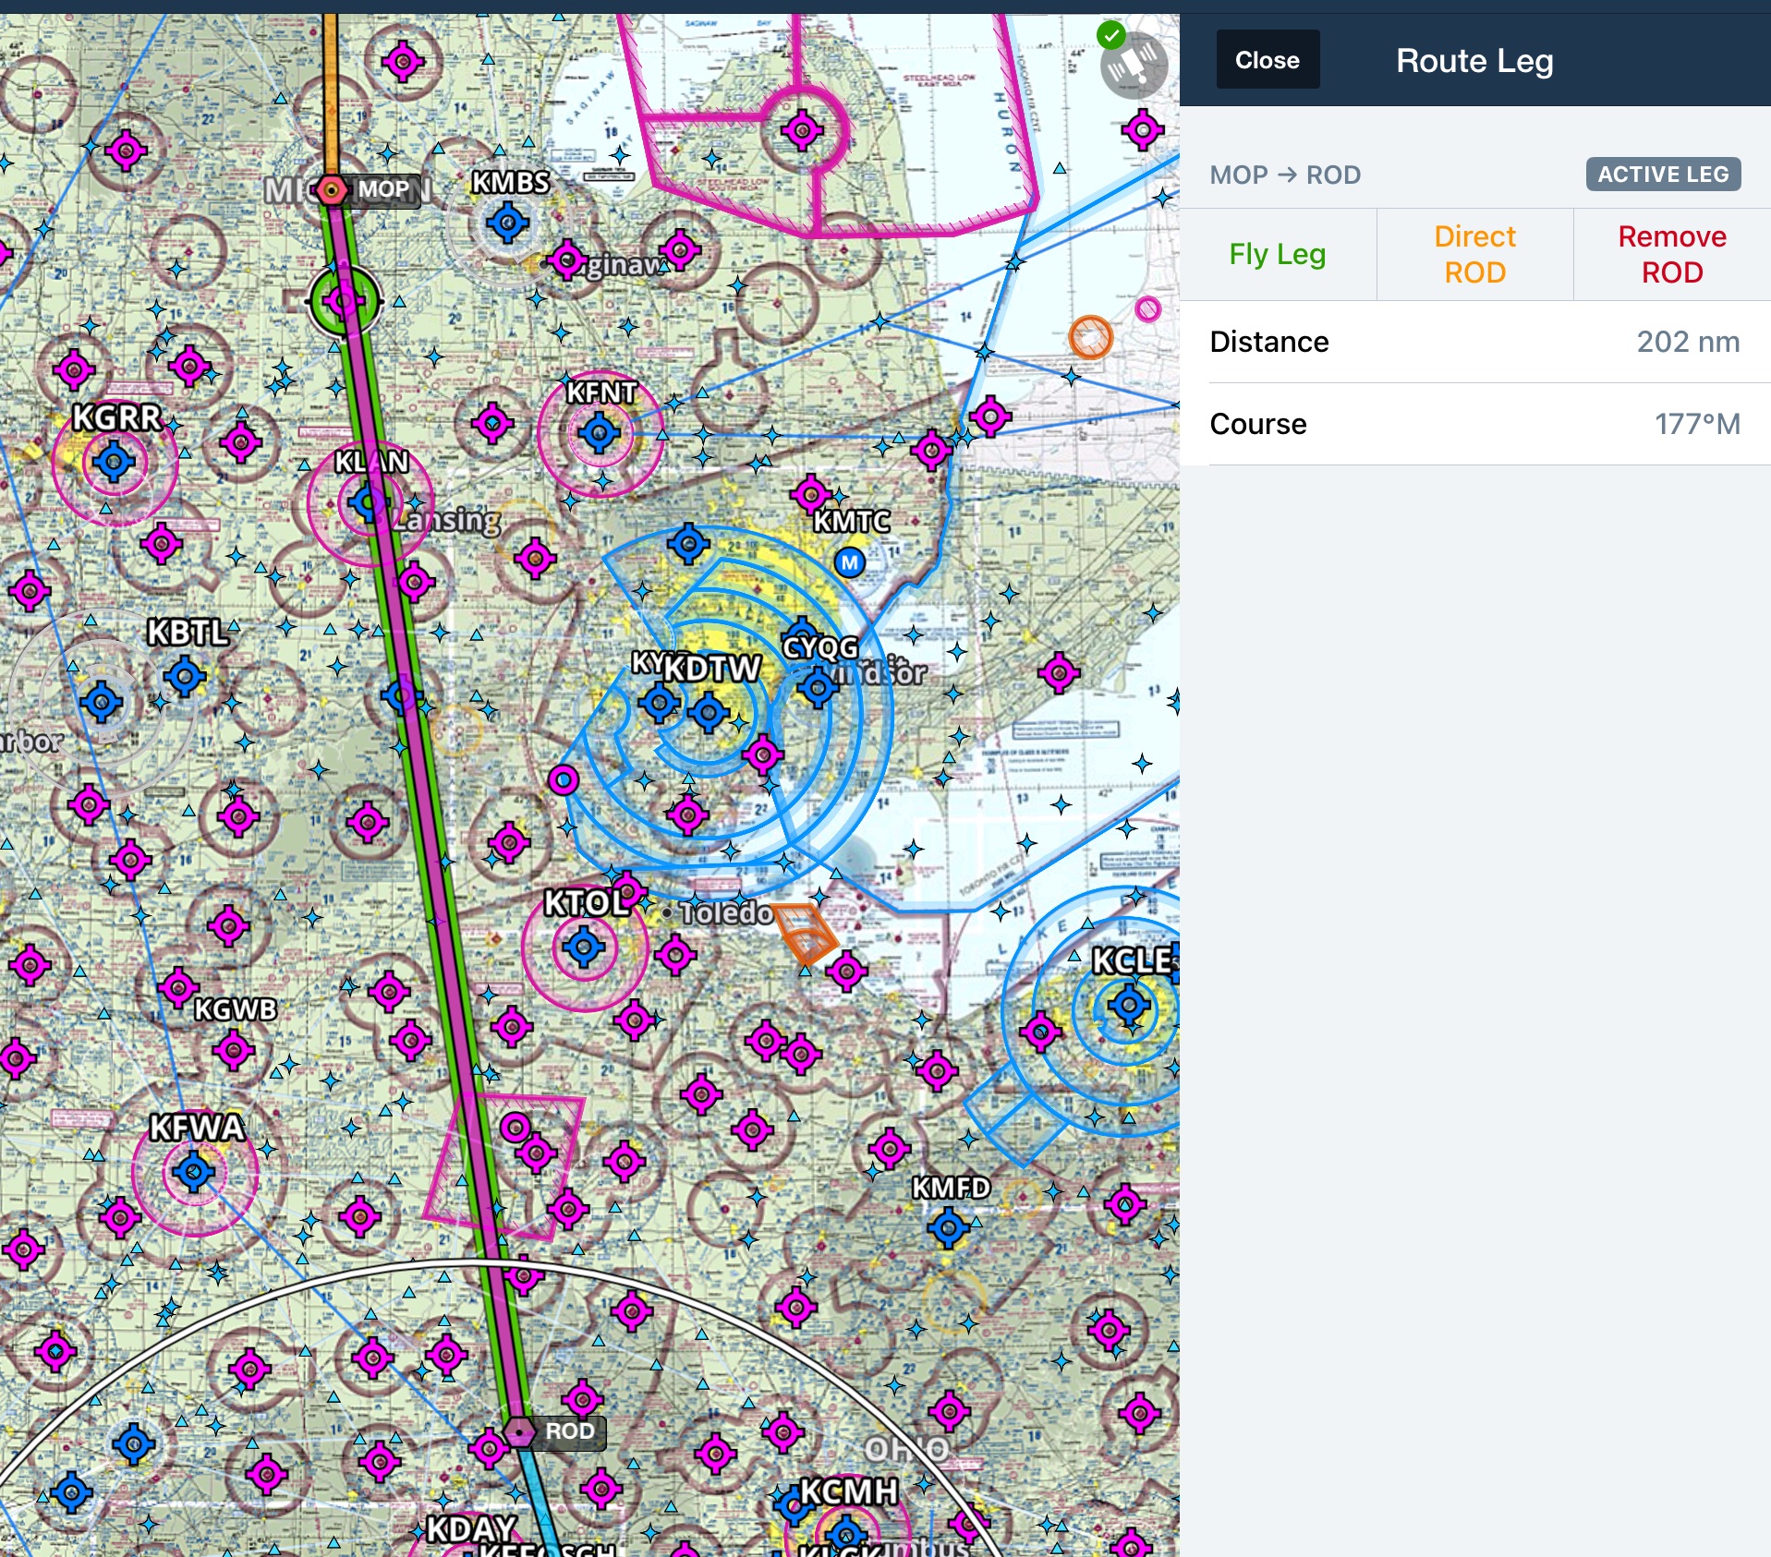Select the ROD waypoint marker
1771x1557 pixels.
pyautogui.click(x=519, y=1432)
